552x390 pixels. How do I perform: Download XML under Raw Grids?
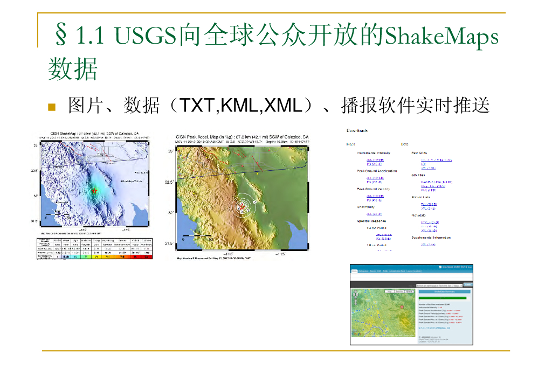pyautogui.click(x=428, y=168)
